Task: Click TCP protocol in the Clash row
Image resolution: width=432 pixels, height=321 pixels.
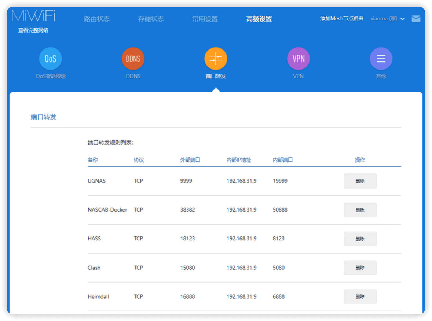Action: pyautogui.click(x=138, y=268)
